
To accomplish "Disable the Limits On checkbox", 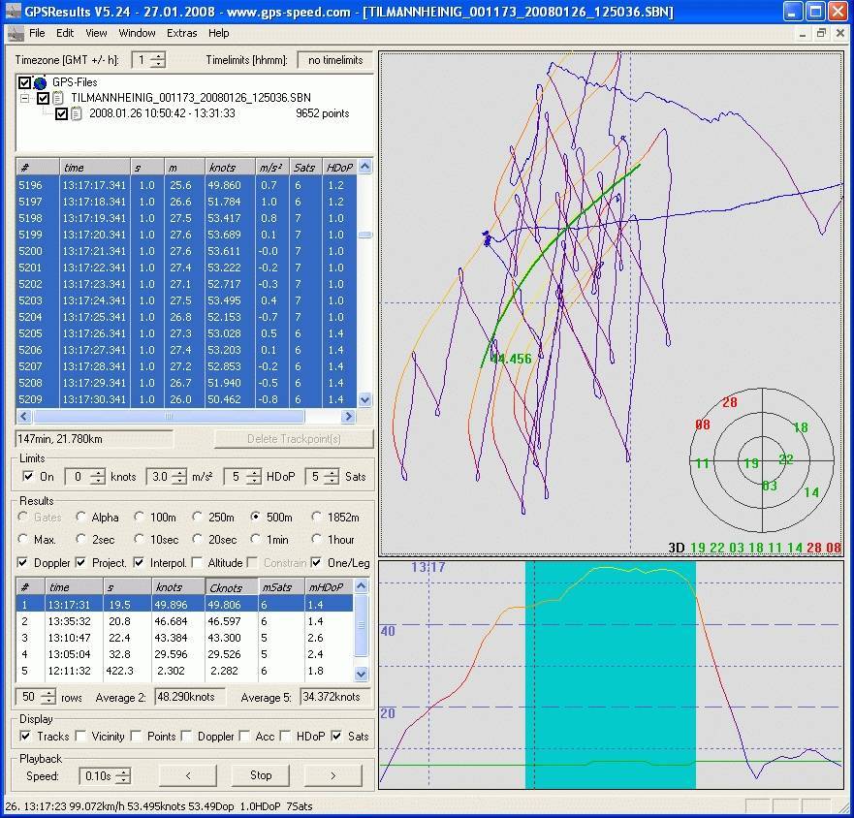I will click(26, 477).
